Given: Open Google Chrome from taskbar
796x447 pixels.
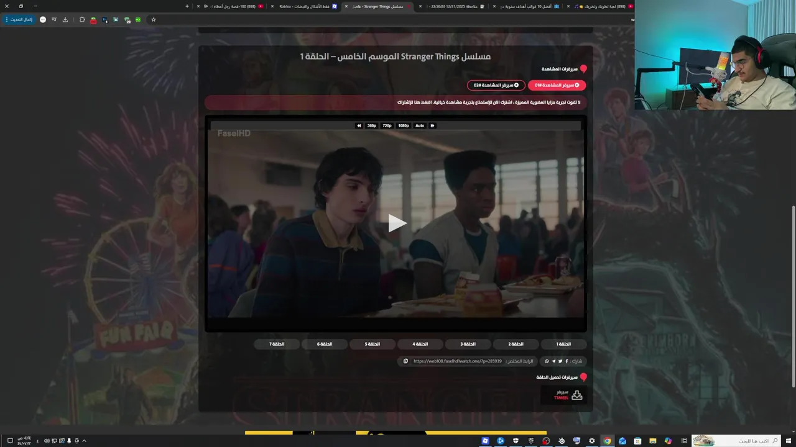Looking at the screenshot, I should point(607,441).
